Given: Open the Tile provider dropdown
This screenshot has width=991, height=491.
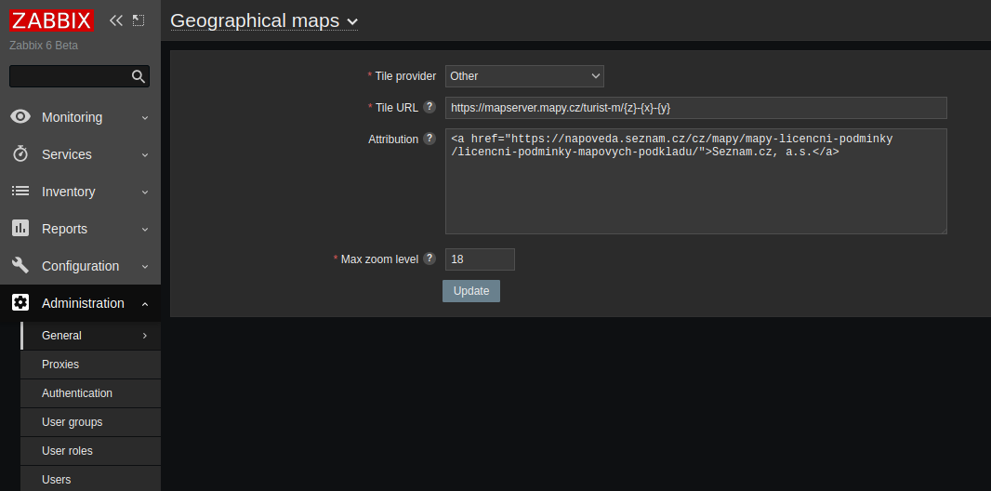Looking at the screenshot, I should coord(524,76).
